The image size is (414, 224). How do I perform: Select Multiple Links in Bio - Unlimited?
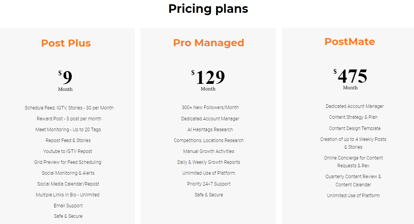coord(68,195)
